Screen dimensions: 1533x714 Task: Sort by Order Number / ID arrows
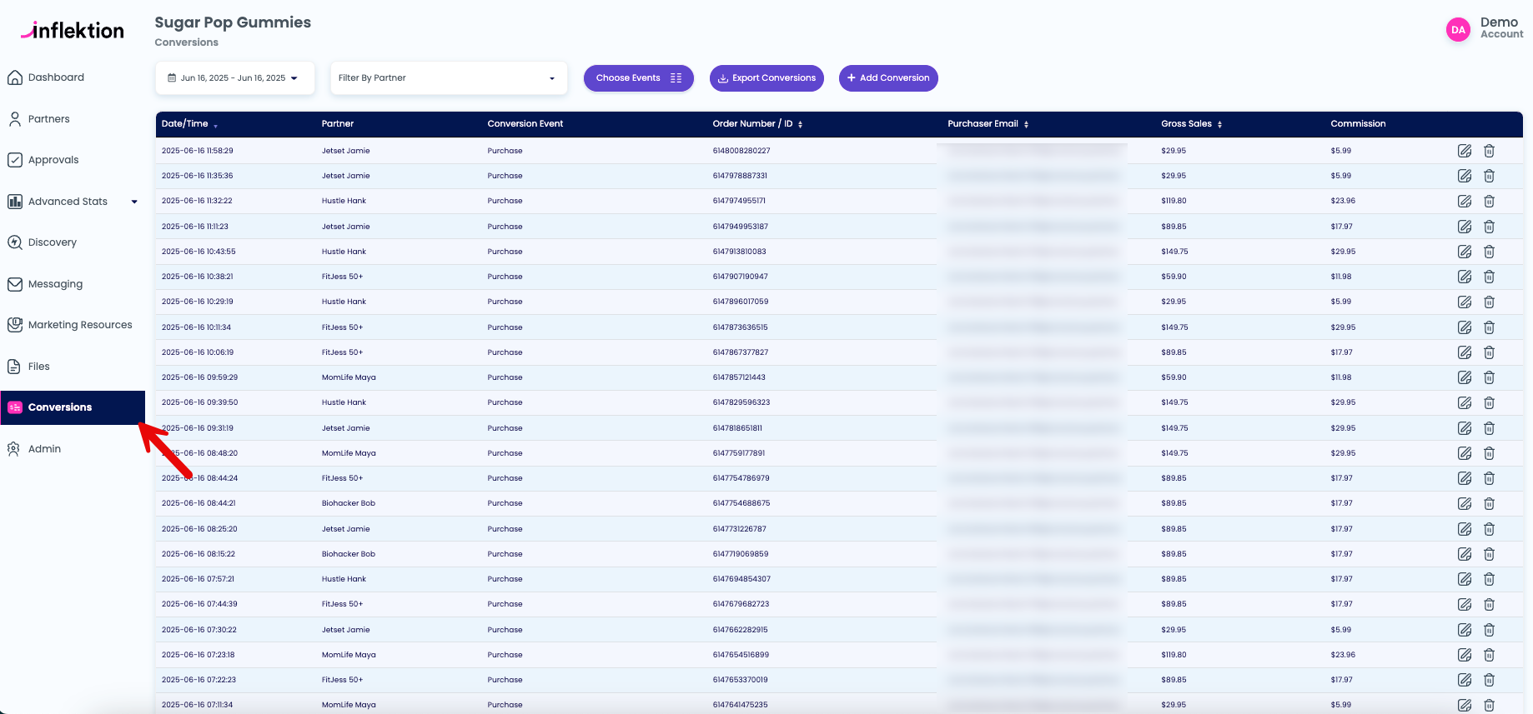pos(800,124)
